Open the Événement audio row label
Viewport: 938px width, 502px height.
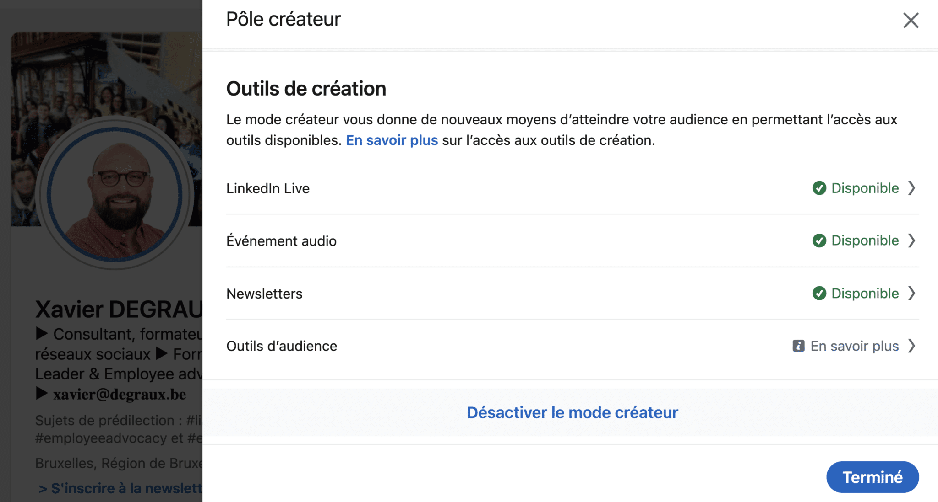tap(281, 240)
